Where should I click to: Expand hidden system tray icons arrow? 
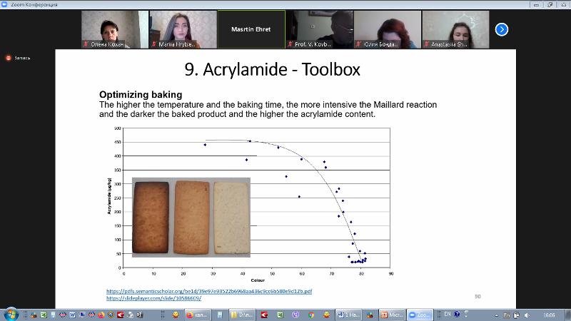pyautogui.click(x=496, y=315)
